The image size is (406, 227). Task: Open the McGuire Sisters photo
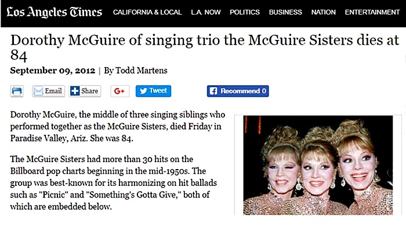[318, 165]
